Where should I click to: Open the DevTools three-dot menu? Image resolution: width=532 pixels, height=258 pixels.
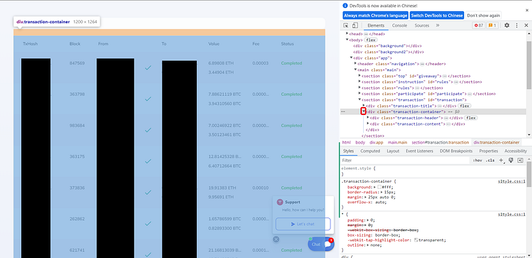[517, 25]
